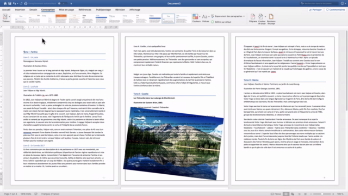Viewport: 348px width, 196px height.
Task: Click the Thèmes icon
Action: (5, 17)
